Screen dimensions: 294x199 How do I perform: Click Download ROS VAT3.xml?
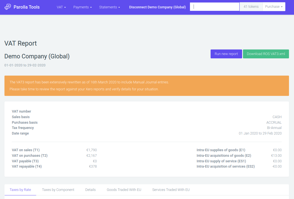coord(266,54)
